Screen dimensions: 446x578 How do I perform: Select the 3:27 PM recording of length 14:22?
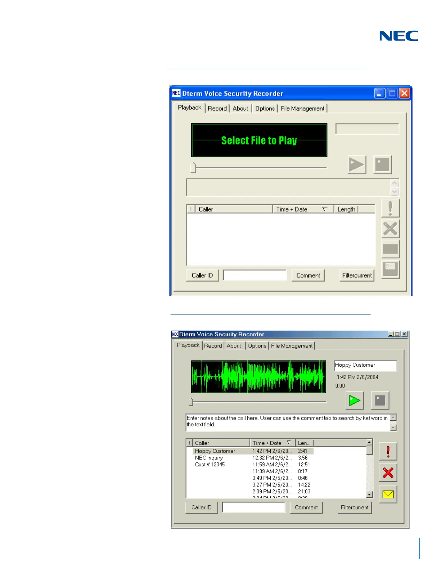[253, 485]
